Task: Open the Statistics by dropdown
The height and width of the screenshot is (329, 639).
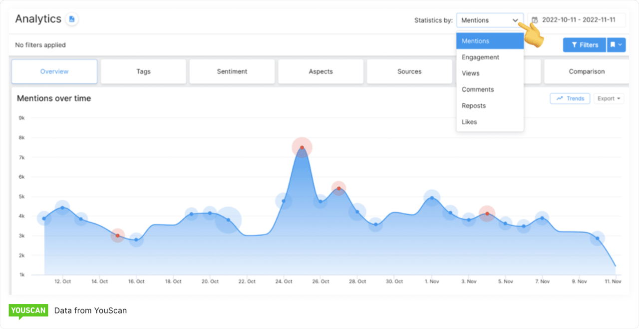Action: (489, 20)
